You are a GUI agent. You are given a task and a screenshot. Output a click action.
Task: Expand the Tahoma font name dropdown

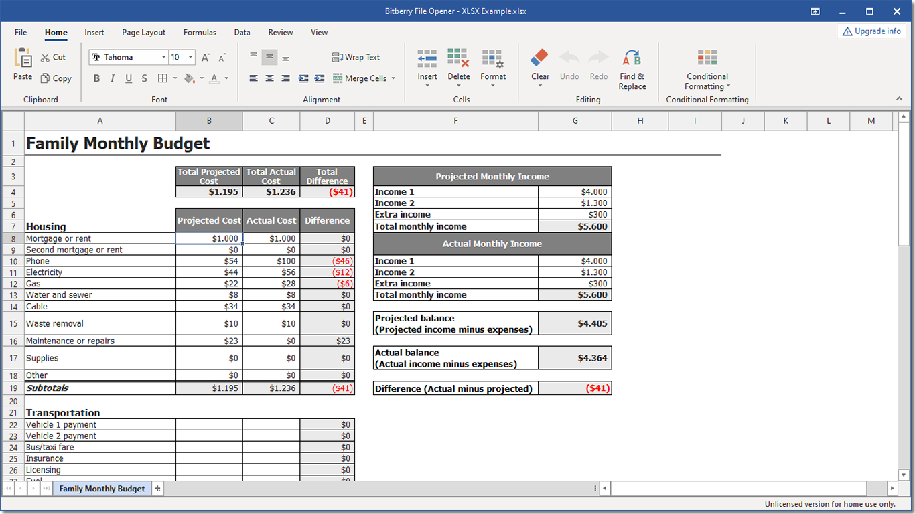(163, 58)
